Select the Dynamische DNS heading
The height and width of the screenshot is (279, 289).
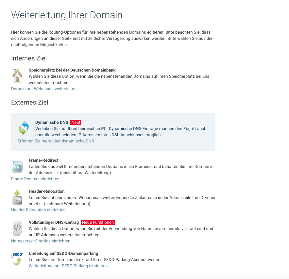point(52,123)
